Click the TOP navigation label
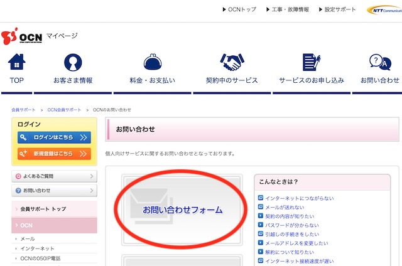402x266 pixels. (17, 80)
